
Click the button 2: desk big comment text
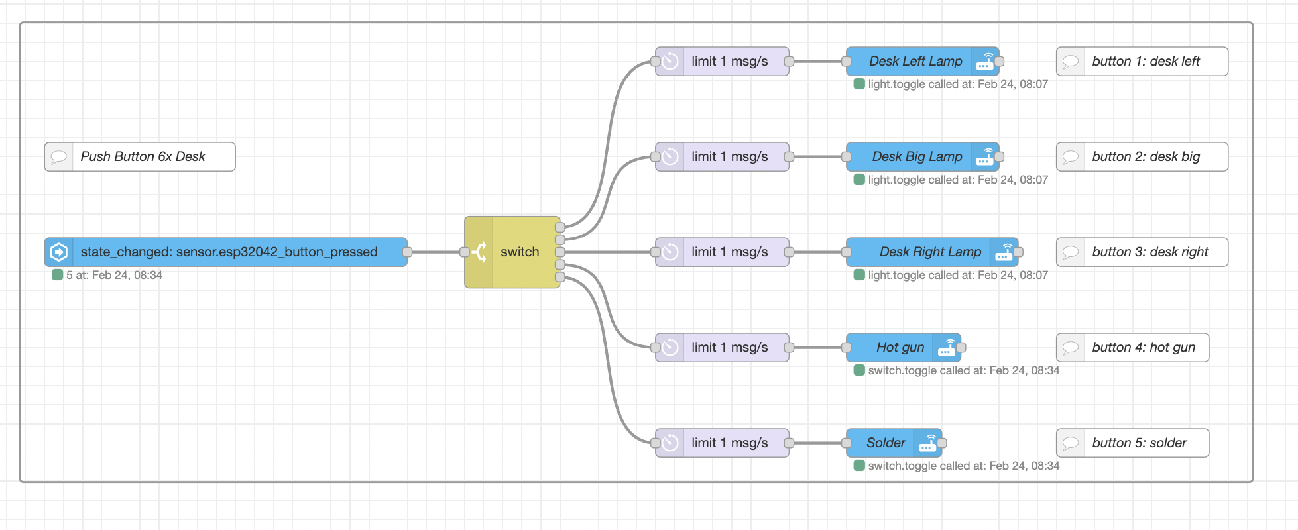(1146, 156)
